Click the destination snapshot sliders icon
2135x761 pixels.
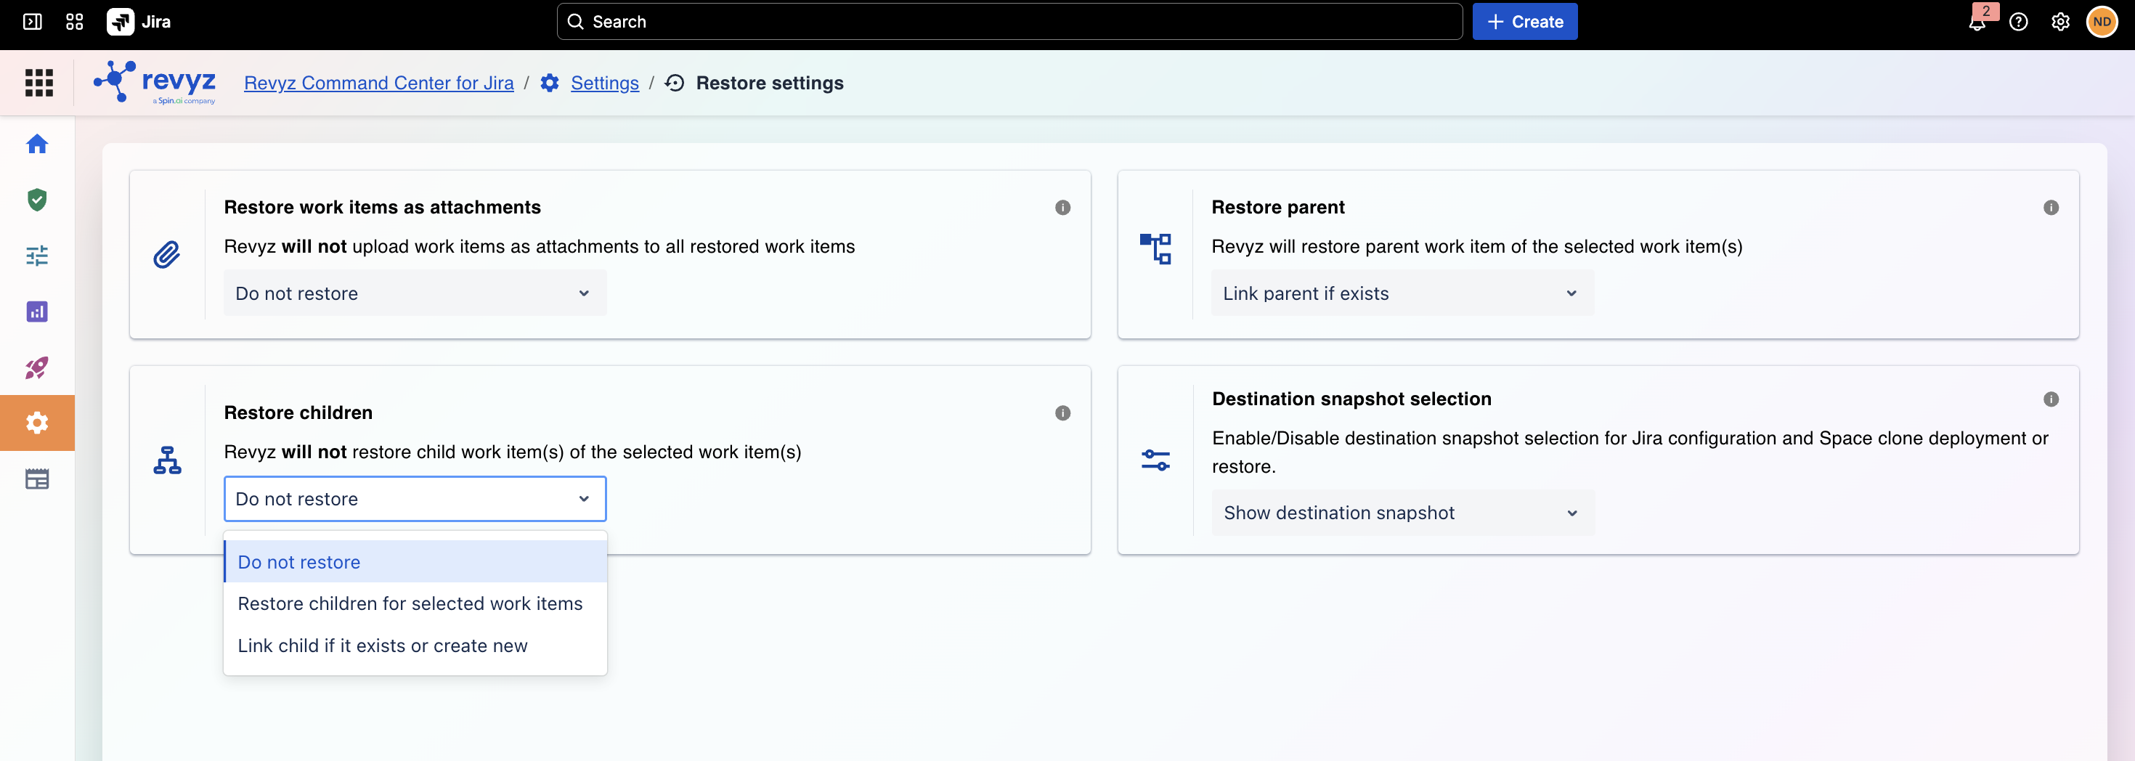pyautogui.click(x=1155, y=460)
